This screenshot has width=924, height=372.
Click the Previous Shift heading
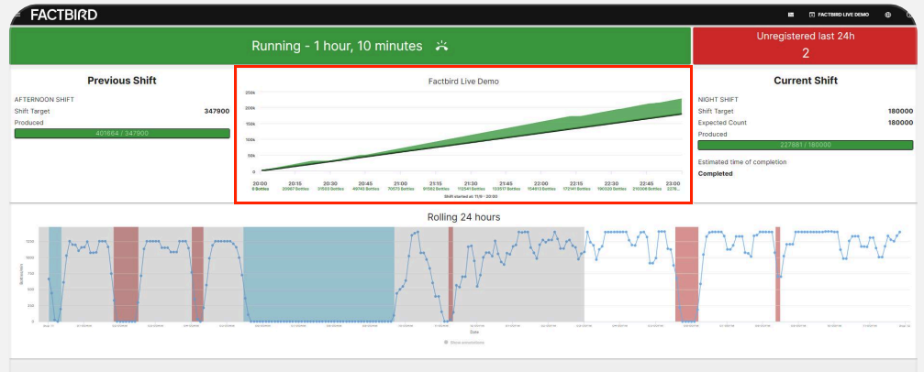122,81
